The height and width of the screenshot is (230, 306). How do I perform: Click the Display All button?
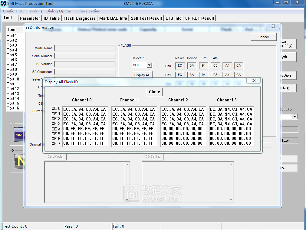click(142, 75)
